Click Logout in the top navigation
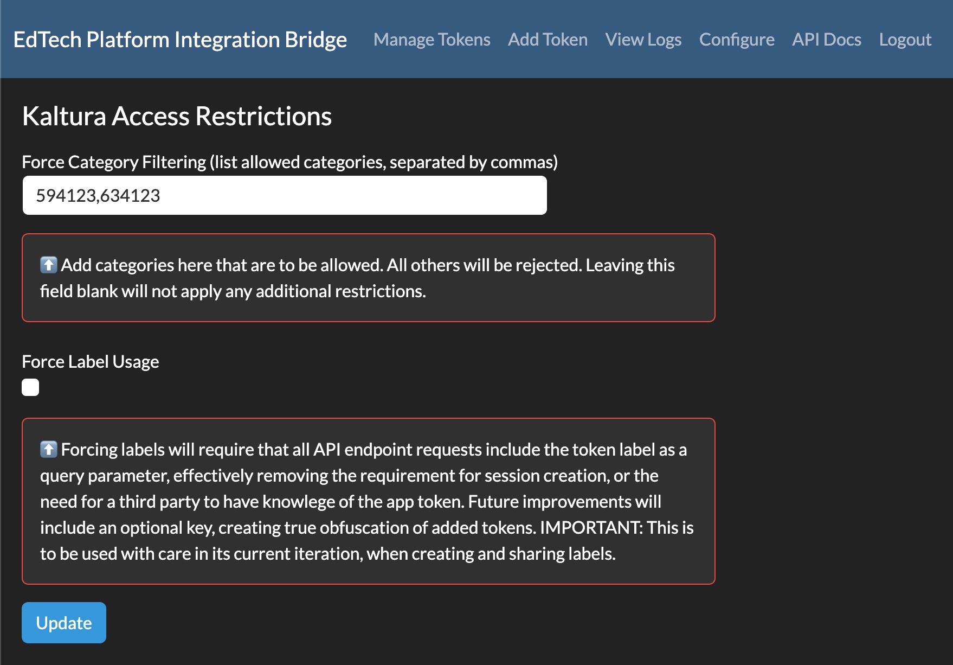 click(x=905, y=40)
